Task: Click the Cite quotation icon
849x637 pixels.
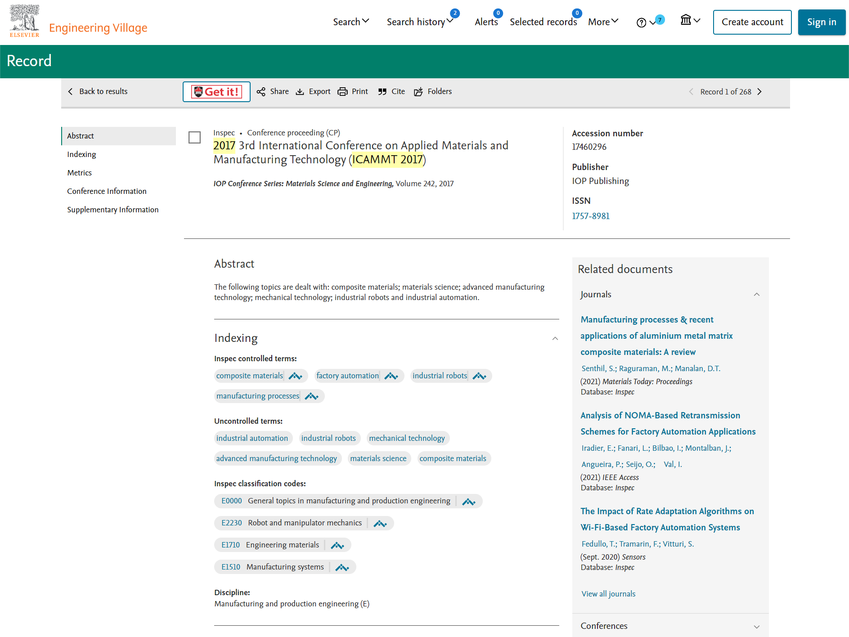Action: tap(382, 92)
